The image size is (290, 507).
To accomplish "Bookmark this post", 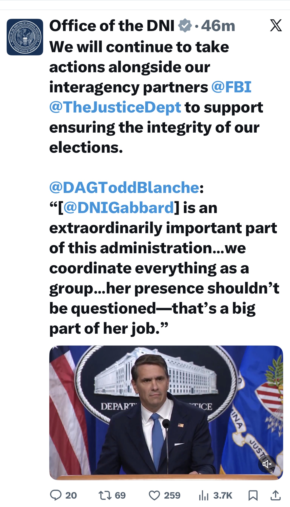I will click(253, 495).
